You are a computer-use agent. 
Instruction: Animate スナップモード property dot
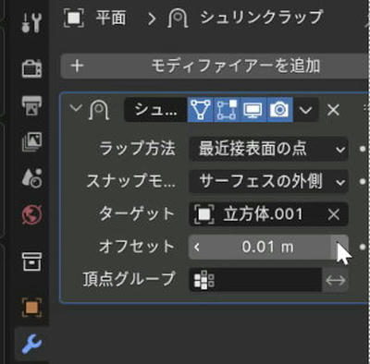pyautogui.click(x=363, y=182)
